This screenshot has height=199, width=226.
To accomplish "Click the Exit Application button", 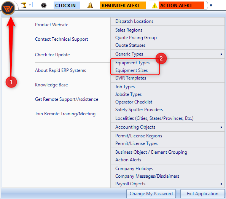I will (202, 194).
